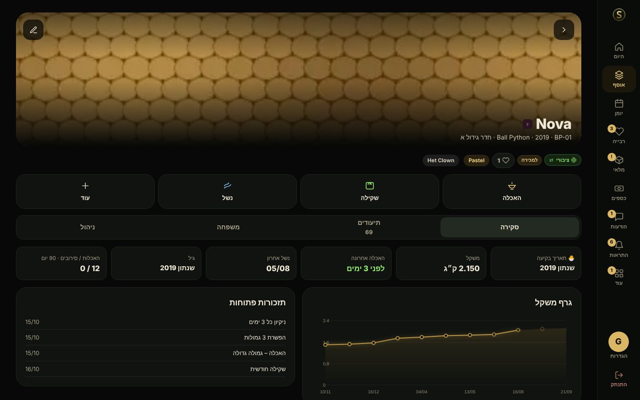Open the breeding רבייה heart icon

(x=619, y=136)
